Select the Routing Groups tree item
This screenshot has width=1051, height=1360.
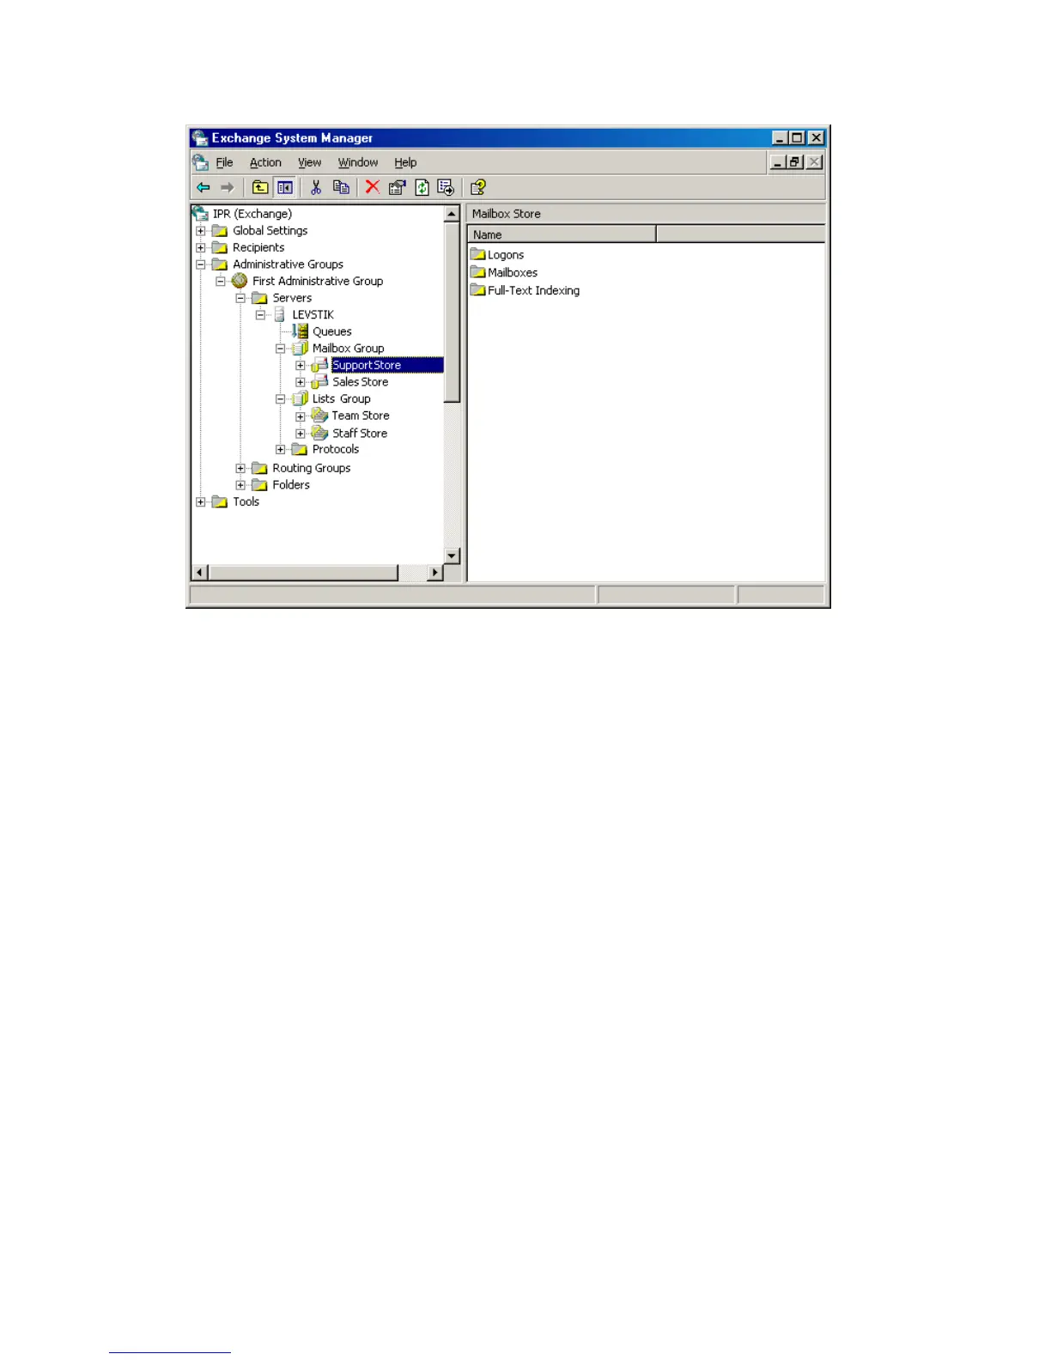pos(312,468)
